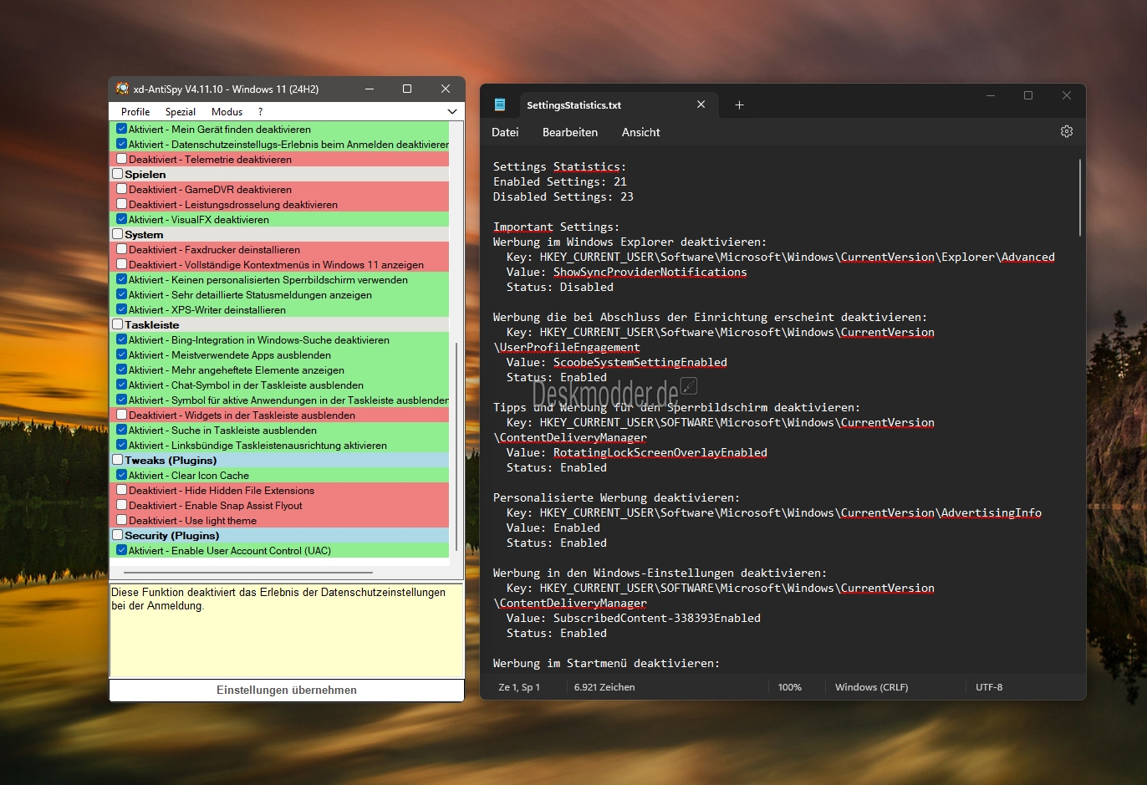Click Windows (CRLF) line ending indicator

click(871, 687)
